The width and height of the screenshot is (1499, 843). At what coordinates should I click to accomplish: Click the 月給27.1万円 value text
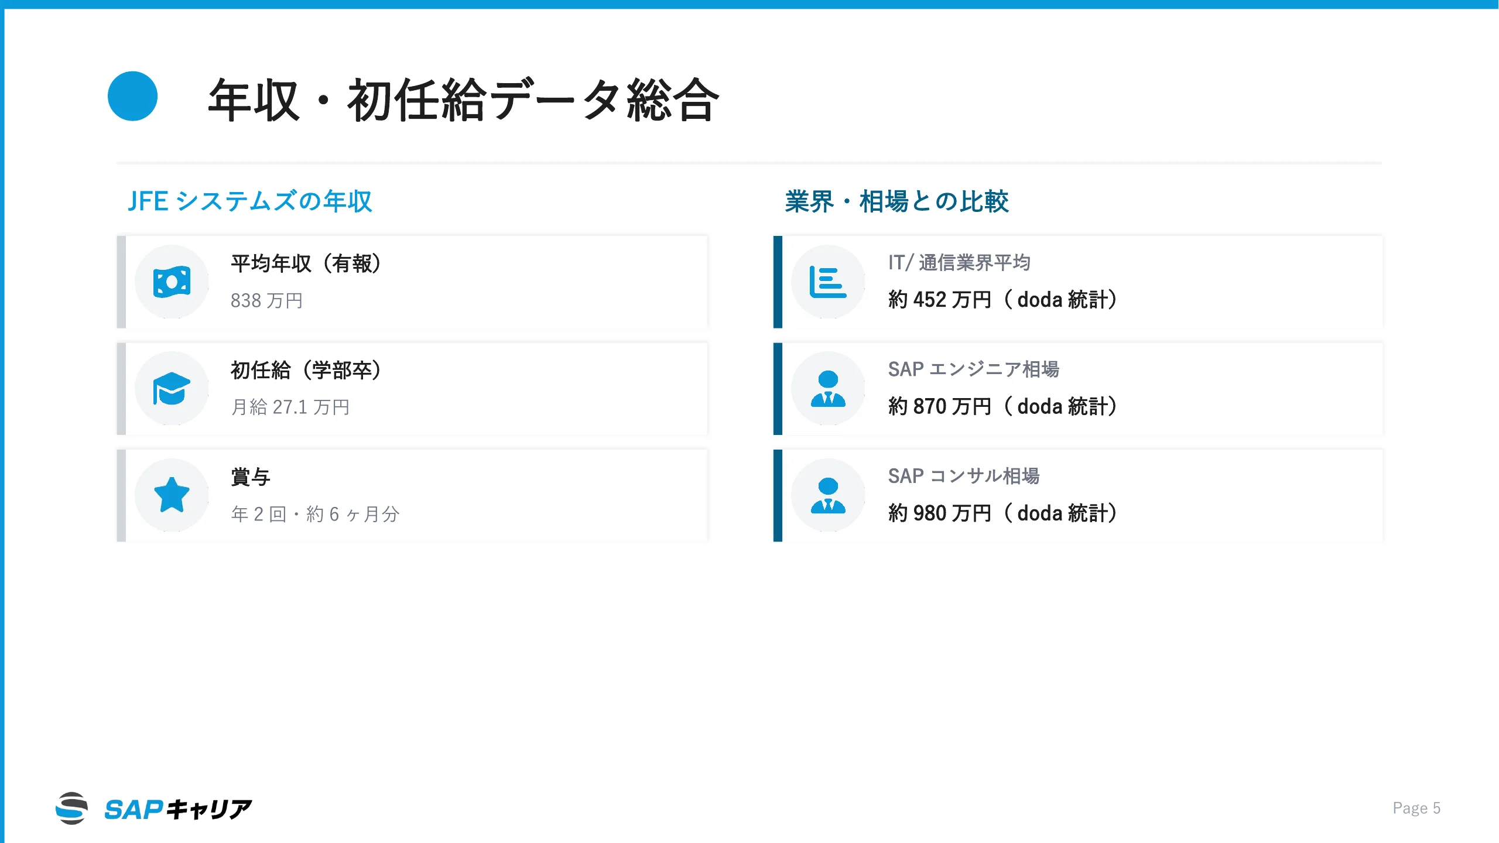(x=290, y=407)
